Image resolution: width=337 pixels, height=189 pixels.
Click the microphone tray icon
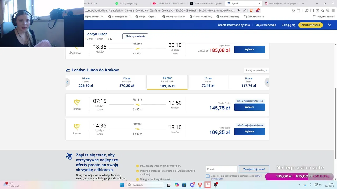tap(310, 185)
